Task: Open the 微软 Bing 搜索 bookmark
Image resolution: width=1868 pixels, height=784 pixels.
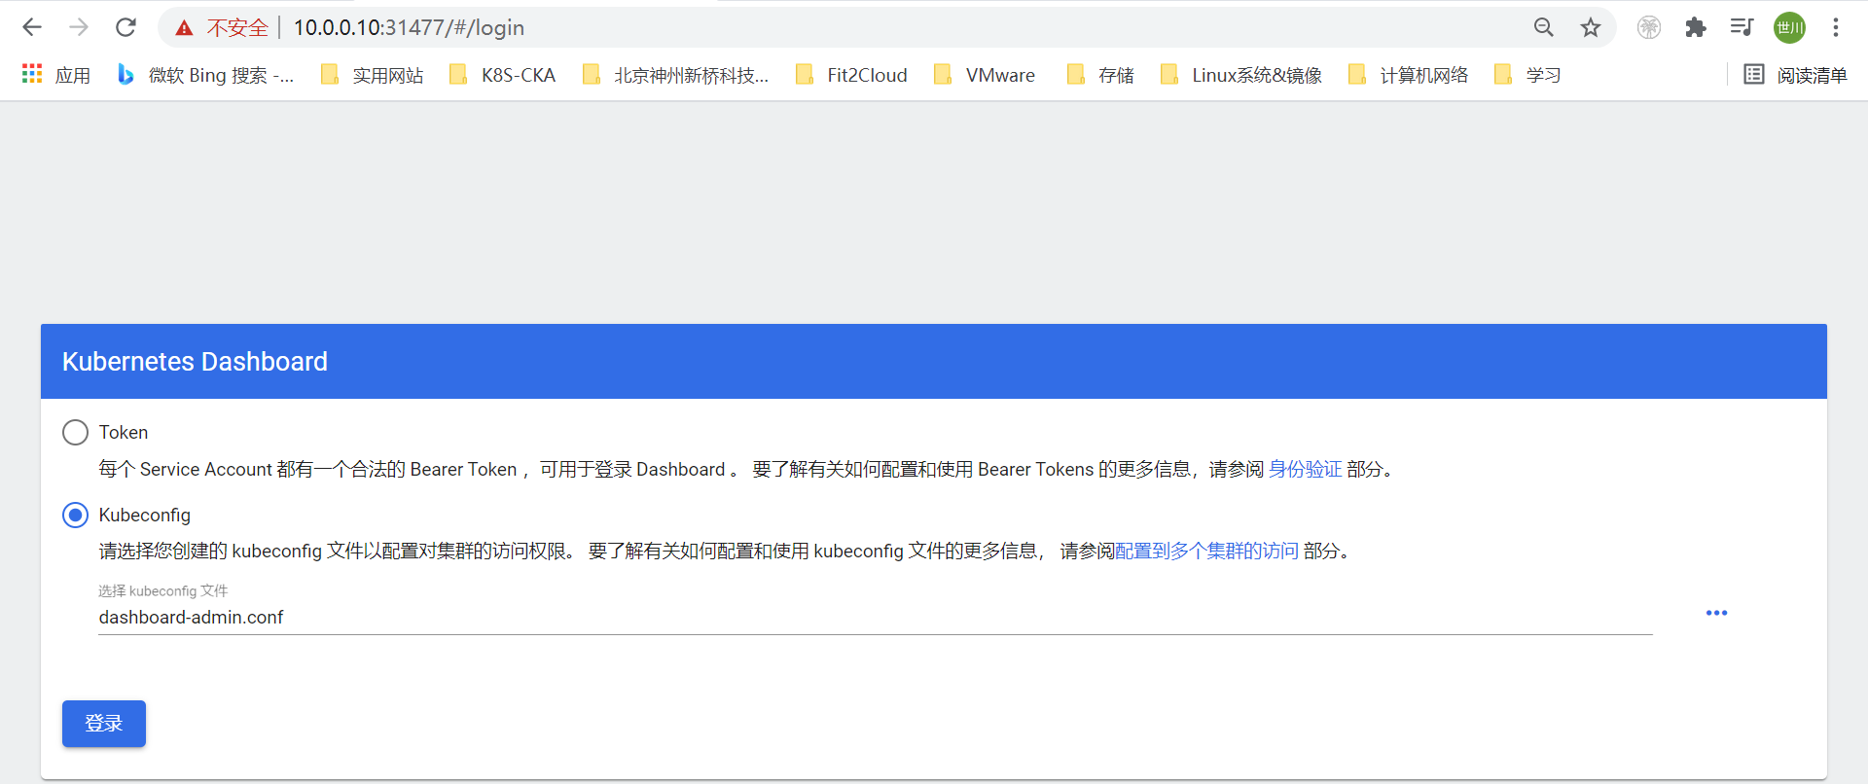Action: [x=205, y=75]
